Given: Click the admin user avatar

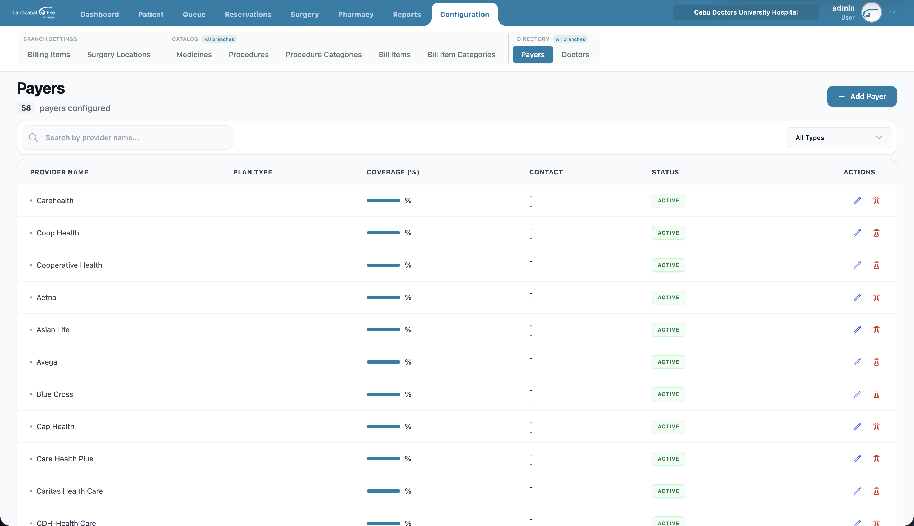Looking at the screenshot, I should pos(871,13).
